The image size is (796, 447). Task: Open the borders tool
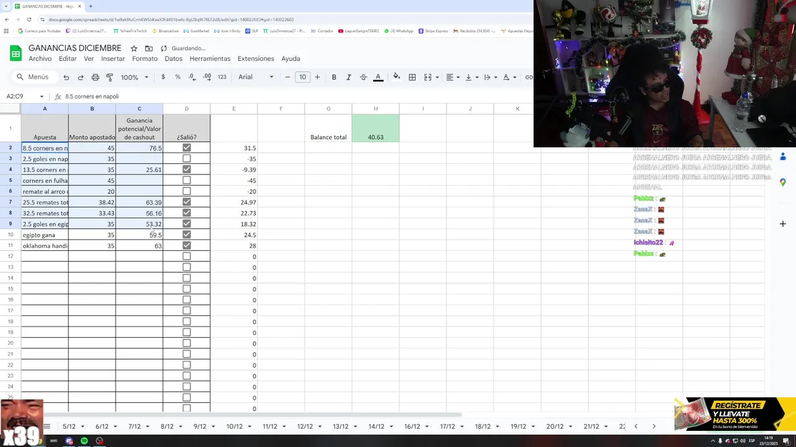click(x=412, y=77)
